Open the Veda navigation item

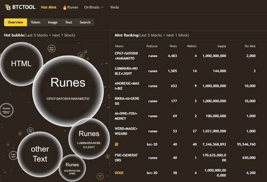pos(114,7)
